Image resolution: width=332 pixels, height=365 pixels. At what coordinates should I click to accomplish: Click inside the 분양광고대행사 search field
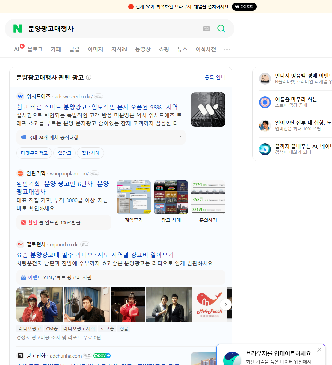(113, 29)
